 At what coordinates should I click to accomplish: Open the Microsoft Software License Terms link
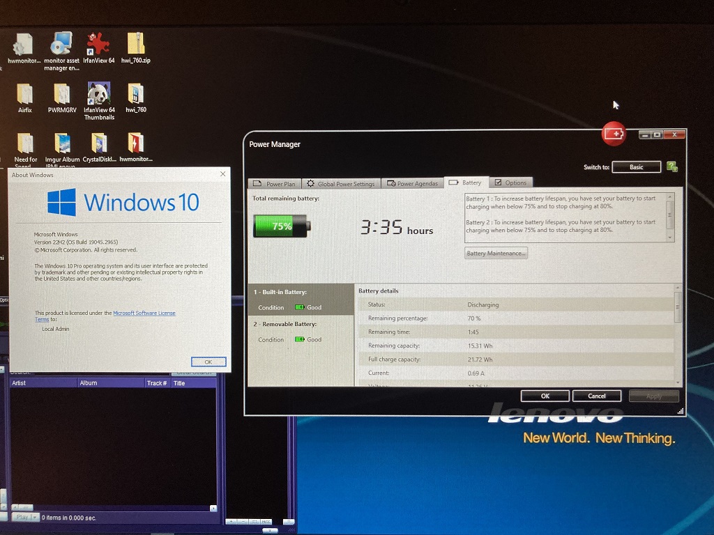click(x=144, y=313)
